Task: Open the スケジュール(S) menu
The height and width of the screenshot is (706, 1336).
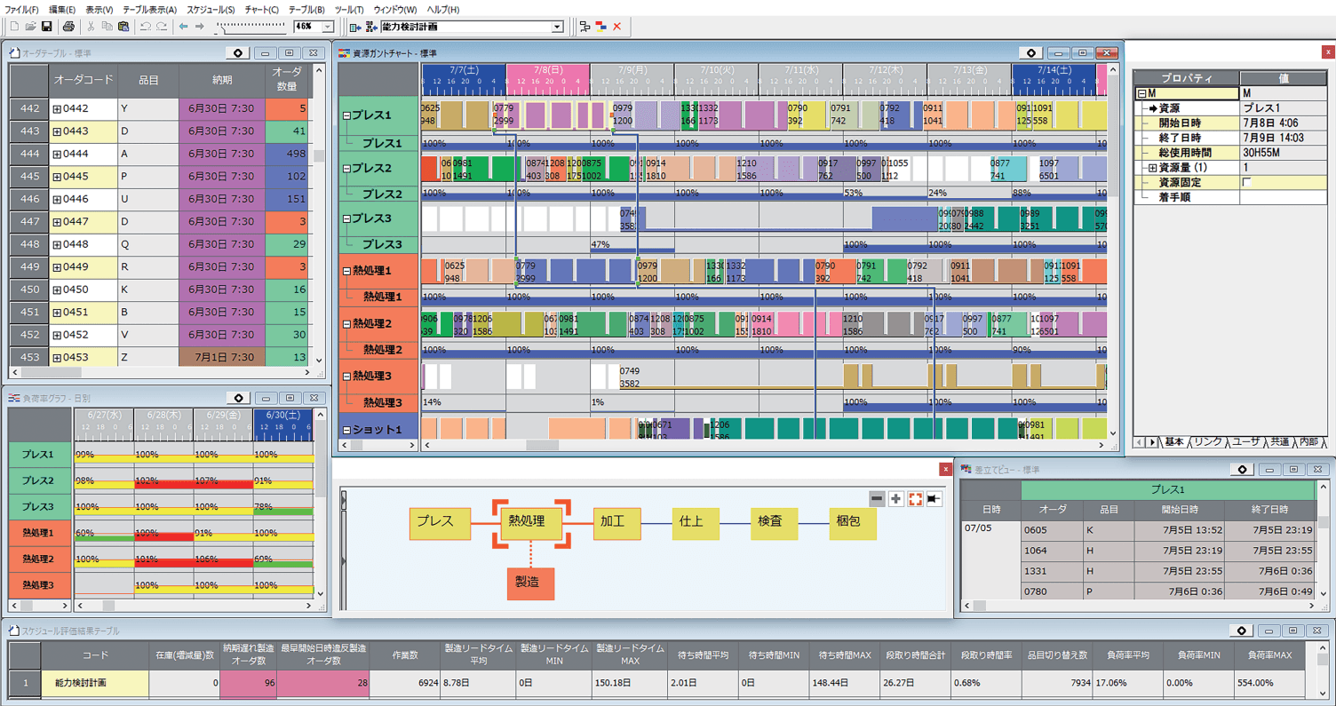Action: (x=211, y=10)
